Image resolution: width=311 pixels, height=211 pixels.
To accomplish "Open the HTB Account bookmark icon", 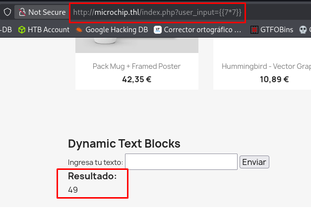I will pyautogui.click(x=22, y=30).
